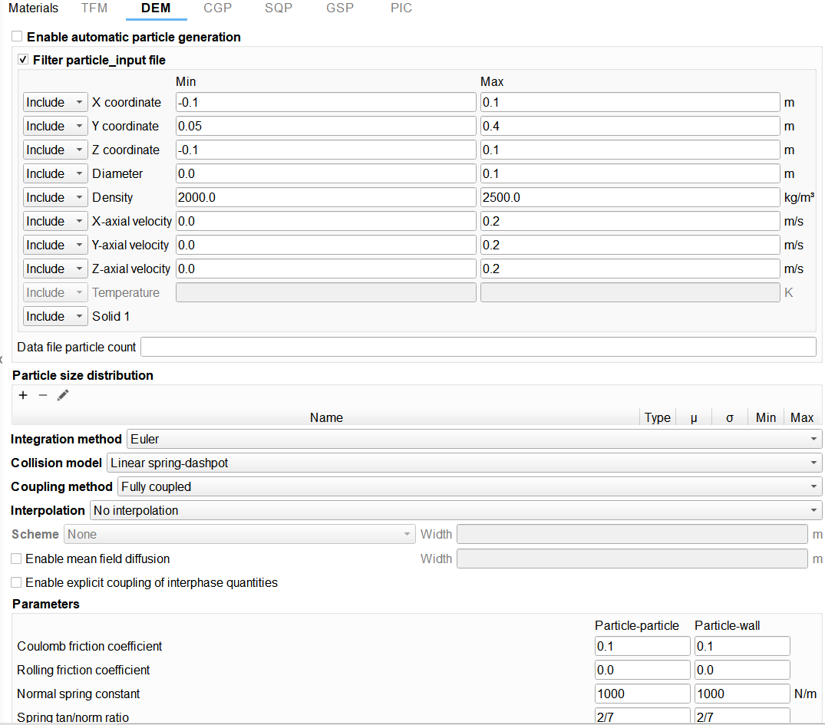This screenshot has width=825, height=725.
Task: Sort distribution table by Name column header
Action: pyautogui.click(x=326, y=417)
